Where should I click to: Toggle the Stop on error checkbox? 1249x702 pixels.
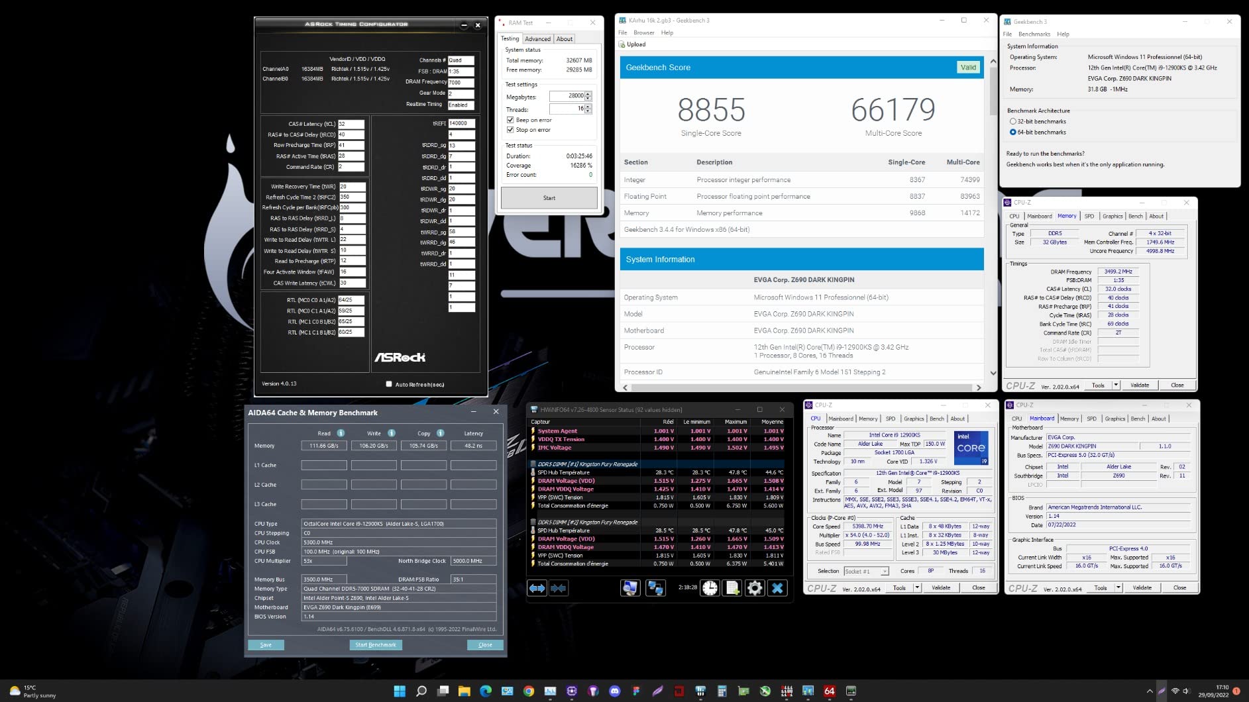point(510,130)
